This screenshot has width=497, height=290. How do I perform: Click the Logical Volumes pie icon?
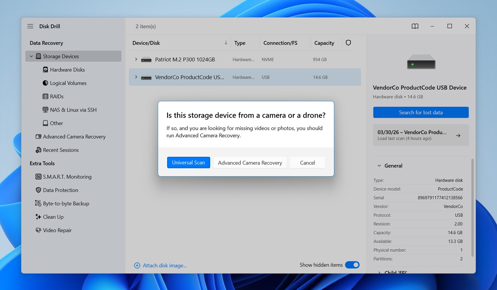[x=45, y=83]
